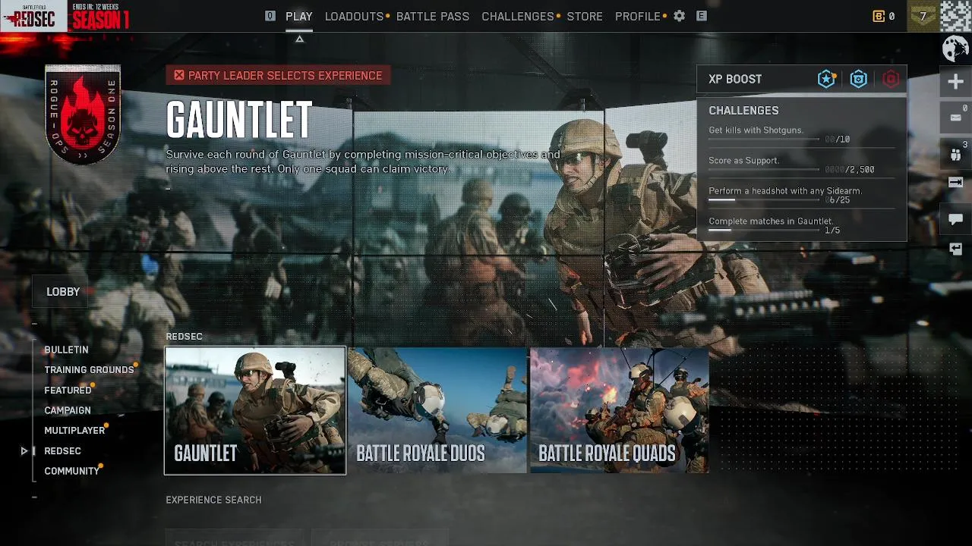Select Multiplayer in the side menu
972x546 pixels.
[74, 431]
